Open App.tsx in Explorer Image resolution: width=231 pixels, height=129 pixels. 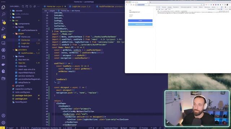coord(22,63)
